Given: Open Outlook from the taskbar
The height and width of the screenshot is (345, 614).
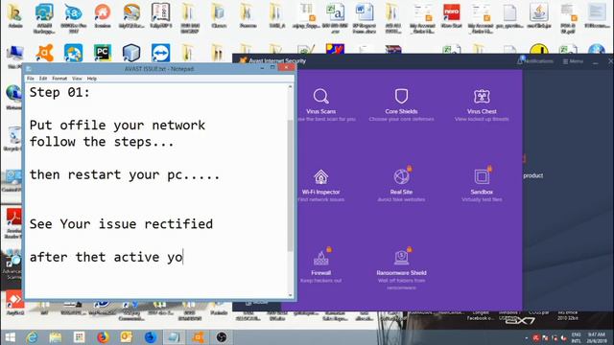Looking at the screenshot, I should (127, 337).
